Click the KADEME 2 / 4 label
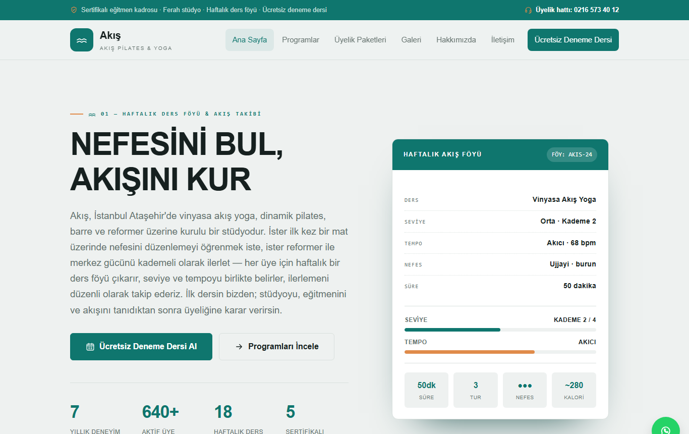This screenshot has height=434, width=689. click(x=575, y=320)
